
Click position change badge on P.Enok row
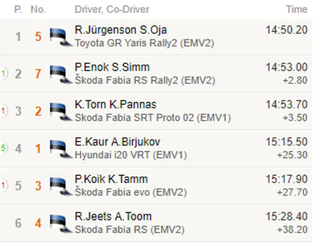[4, 74]
